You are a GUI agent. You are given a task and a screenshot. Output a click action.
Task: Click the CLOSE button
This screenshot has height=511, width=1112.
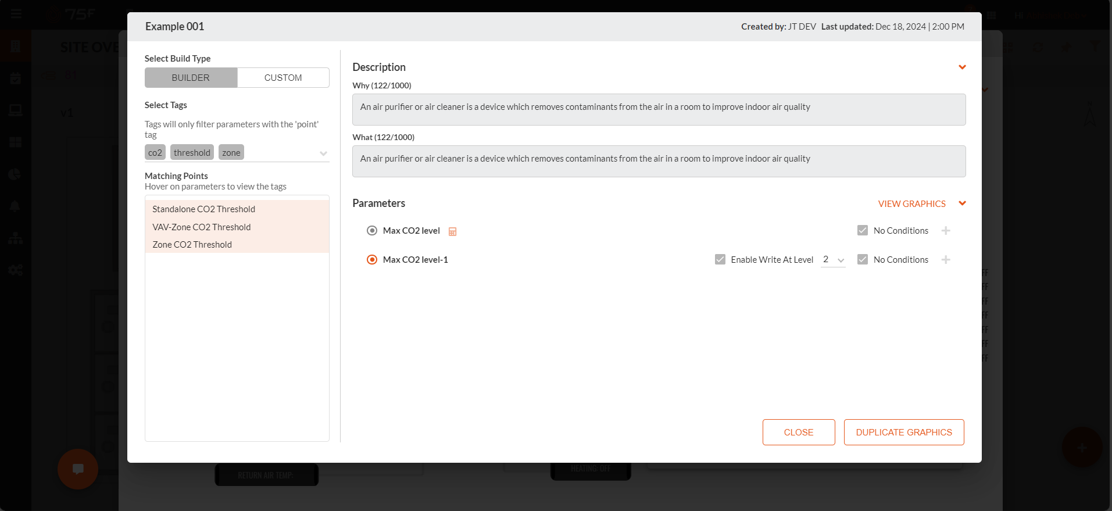tap(799, 433)
